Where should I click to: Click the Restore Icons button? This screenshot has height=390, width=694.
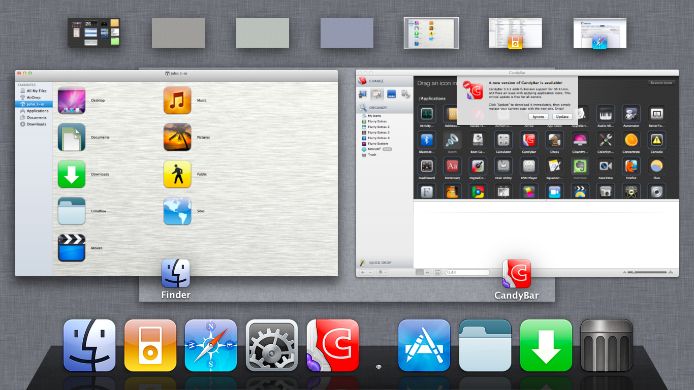661,83
